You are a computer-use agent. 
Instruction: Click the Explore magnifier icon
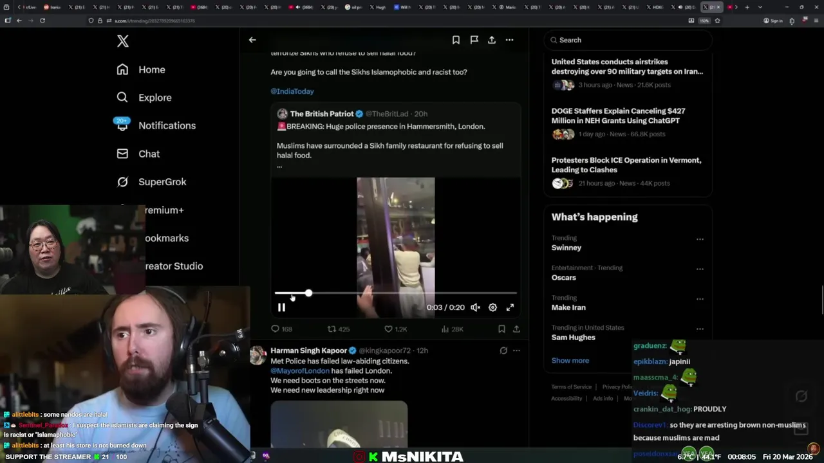coord(122,98)
